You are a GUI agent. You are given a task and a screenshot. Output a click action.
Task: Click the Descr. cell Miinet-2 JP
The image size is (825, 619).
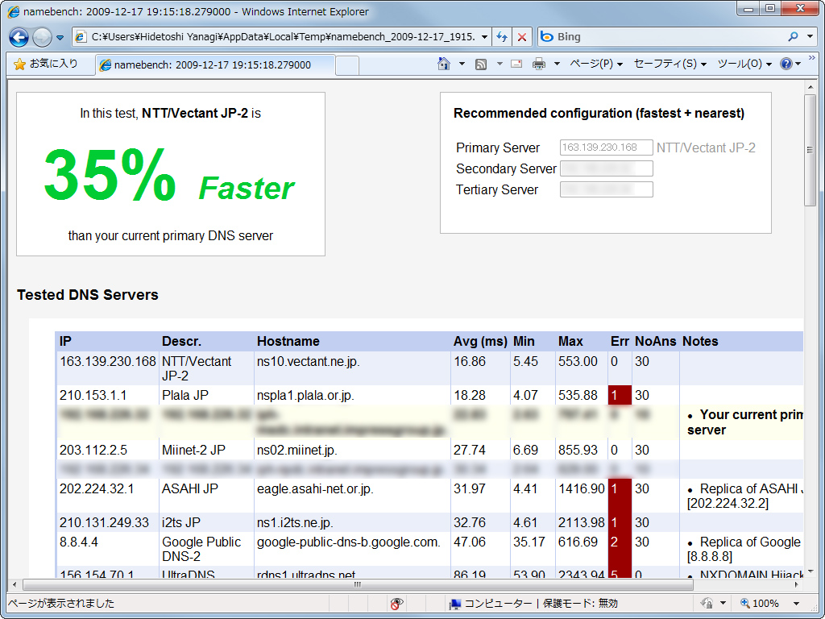click(x=193, y=450)
